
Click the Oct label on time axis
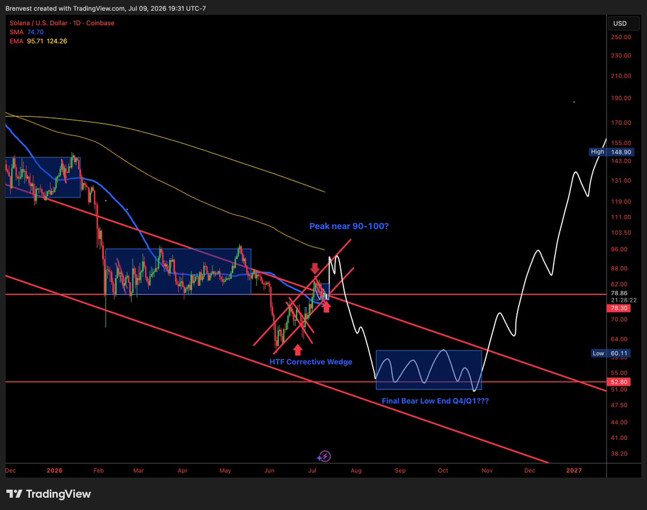[x=443, y=471]
